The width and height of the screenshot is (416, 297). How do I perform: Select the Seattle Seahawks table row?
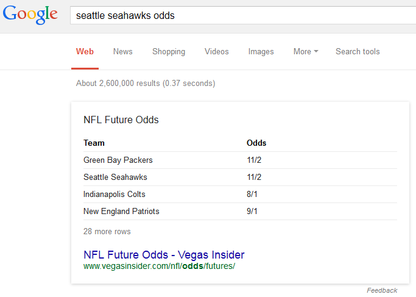(x=115, y=177)
